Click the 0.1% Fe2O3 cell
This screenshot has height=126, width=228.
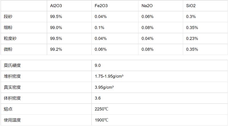pyautogui.click(x=99, y=28)
